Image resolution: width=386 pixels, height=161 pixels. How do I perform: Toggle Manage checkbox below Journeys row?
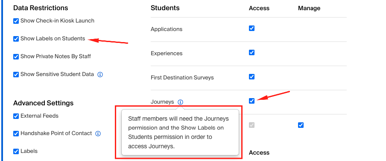(301, 125)
